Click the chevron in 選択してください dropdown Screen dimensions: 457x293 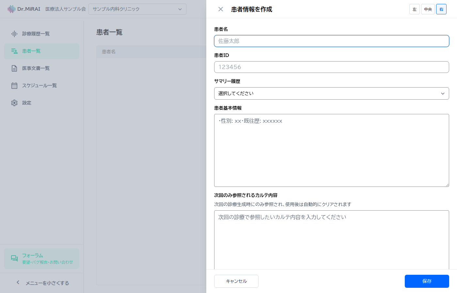tap(443, 93)
